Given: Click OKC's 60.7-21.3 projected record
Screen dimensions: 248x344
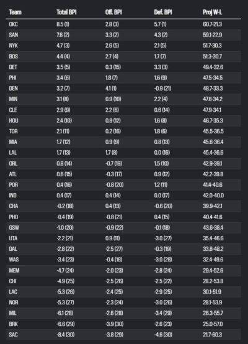Looking at the screenshot, I should coord(212,24).
